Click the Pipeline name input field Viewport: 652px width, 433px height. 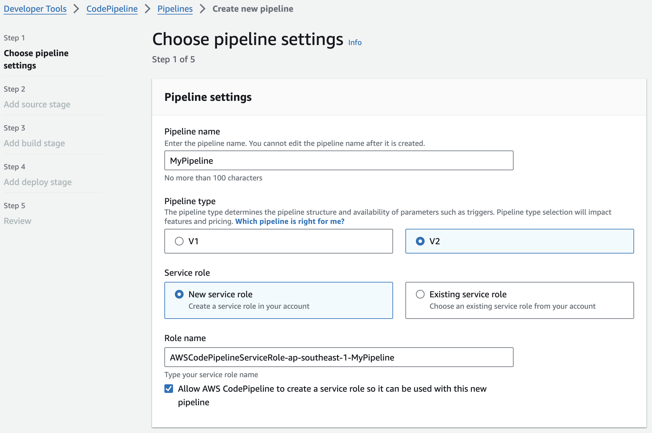[339, 160]
